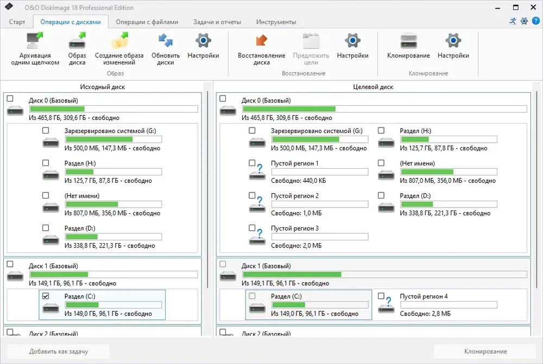Screen dimensions: 543x364
Task: Click Клонирование ribbon icon
Action: coord(409,41)
